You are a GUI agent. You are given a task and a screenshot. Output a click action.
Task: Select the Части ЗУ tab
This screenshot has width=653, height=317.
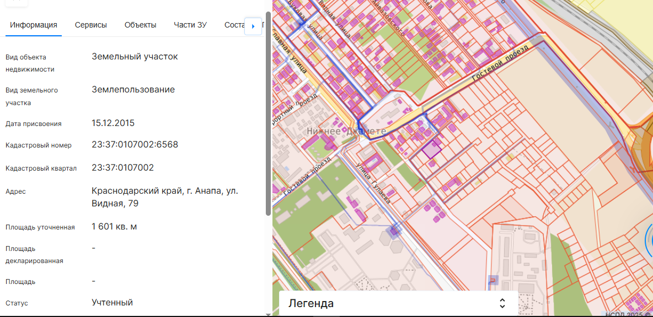[x=190, y=25]
